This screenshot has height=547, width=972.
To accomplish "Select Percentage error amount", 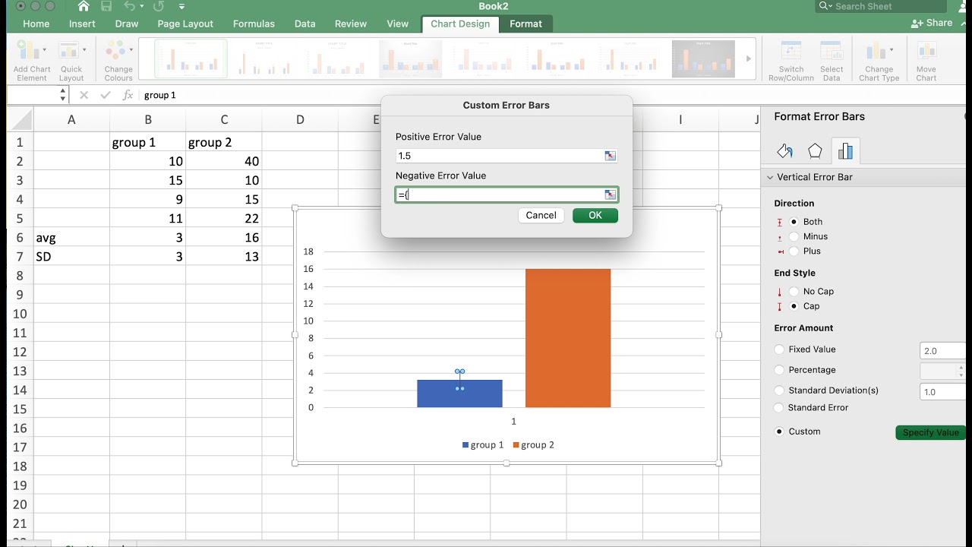I will point(779,370).
